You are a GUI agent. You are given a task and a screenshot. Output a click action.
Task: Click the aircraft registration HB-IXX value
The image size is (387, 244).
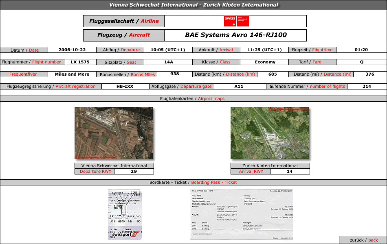tap(125, 87)
